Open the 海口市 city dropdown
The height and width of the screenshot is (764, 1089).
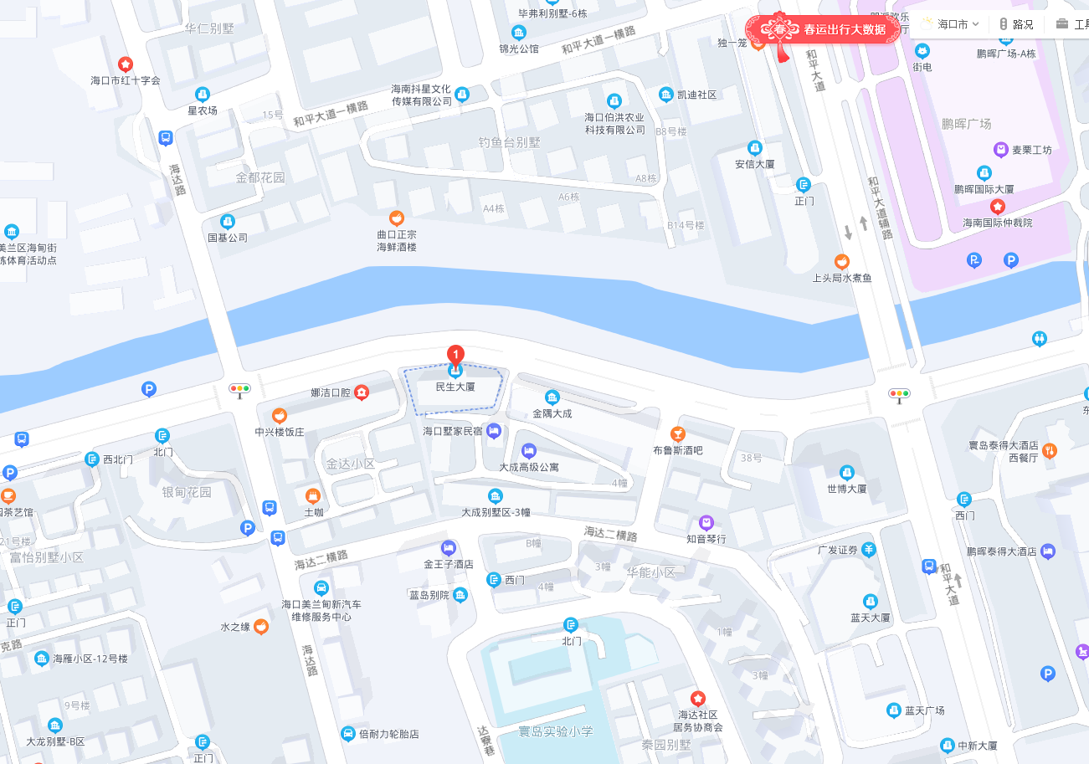pos(951,24)
